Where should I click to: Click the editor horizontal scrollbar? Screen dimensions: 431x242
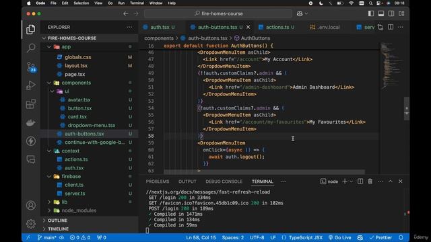tap(265, 172)
